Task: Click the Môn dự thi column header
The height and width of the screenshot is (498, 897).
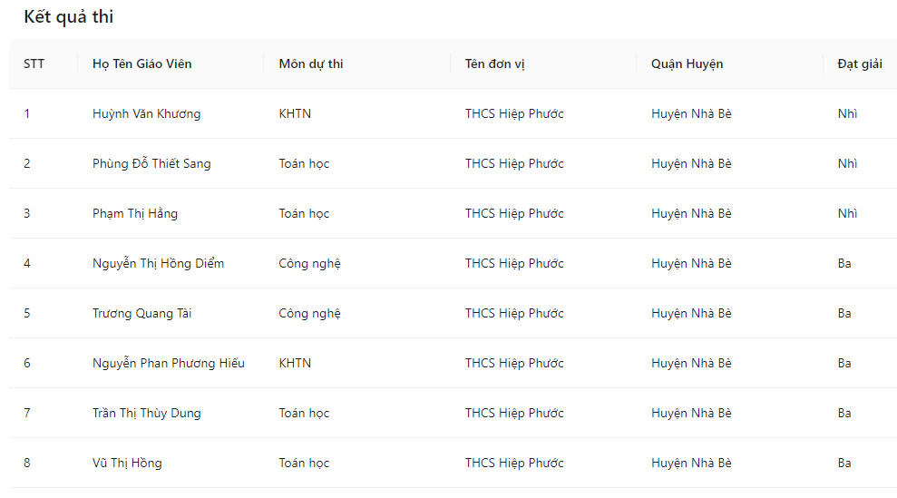Action: tap(311, 63)
